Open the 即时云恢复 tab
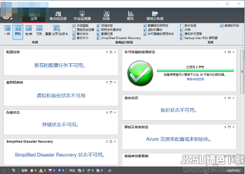The image size is (245, 174). 155,16
